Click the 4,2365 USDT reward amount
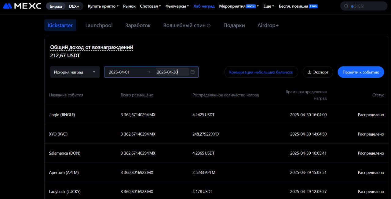Viewport: 391px width, 199px height. 203,153
